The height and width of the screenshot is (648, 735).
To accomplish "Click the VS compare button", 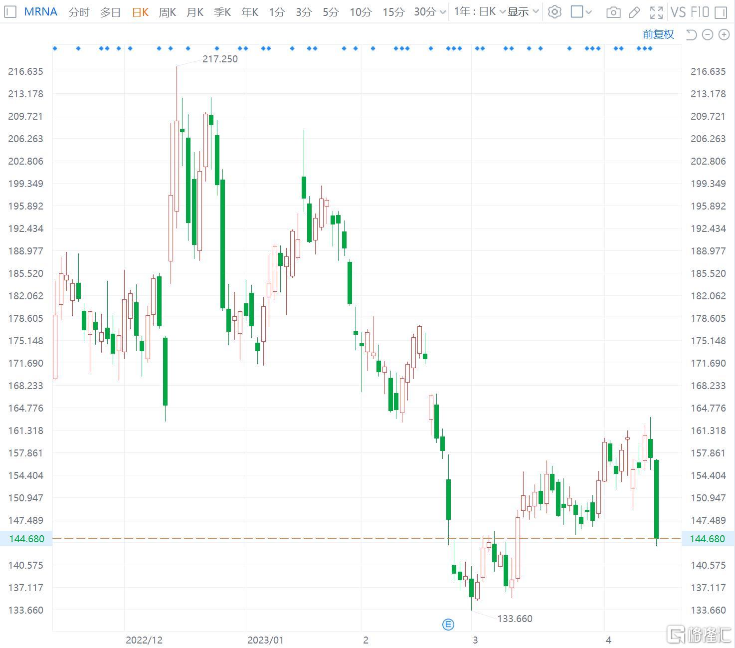I will 678,12.
